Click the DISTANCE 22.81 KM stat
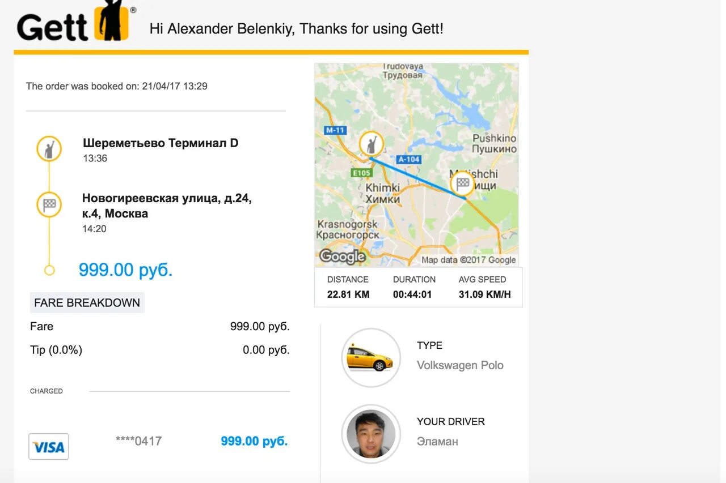726x483 pixels. (x=348, y=287)
